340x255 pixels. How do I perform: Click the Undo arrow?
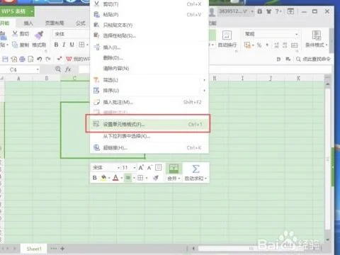coord(40,59)
